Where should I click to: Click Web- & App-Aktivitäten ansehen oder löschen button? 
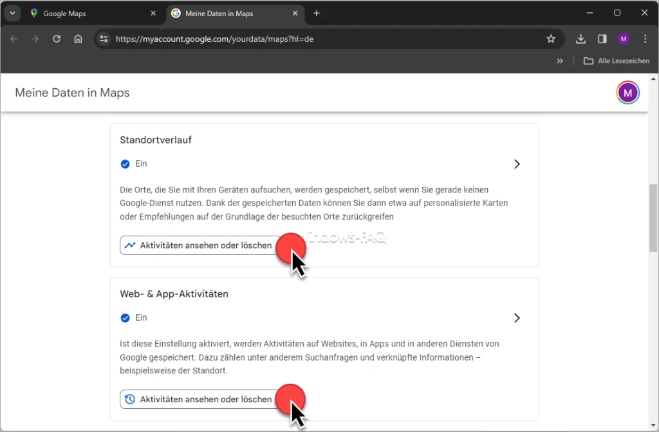(200, 399)
